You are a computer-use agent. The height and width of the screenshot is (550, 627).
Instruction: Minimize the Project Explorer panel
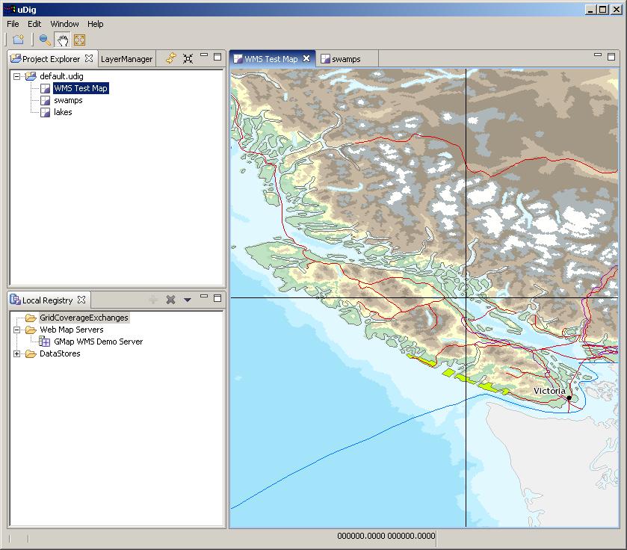pyautogui.click(x=203, y=56)
